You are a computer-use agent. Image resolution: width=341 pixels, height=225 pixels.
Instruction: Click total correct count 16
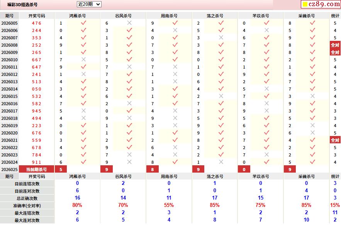pyautogui.click(x=77, y=198)
